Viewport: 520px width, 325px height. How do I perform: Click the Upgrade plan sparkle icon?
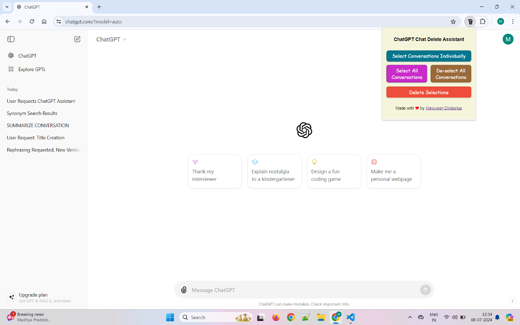click(11, 297)
